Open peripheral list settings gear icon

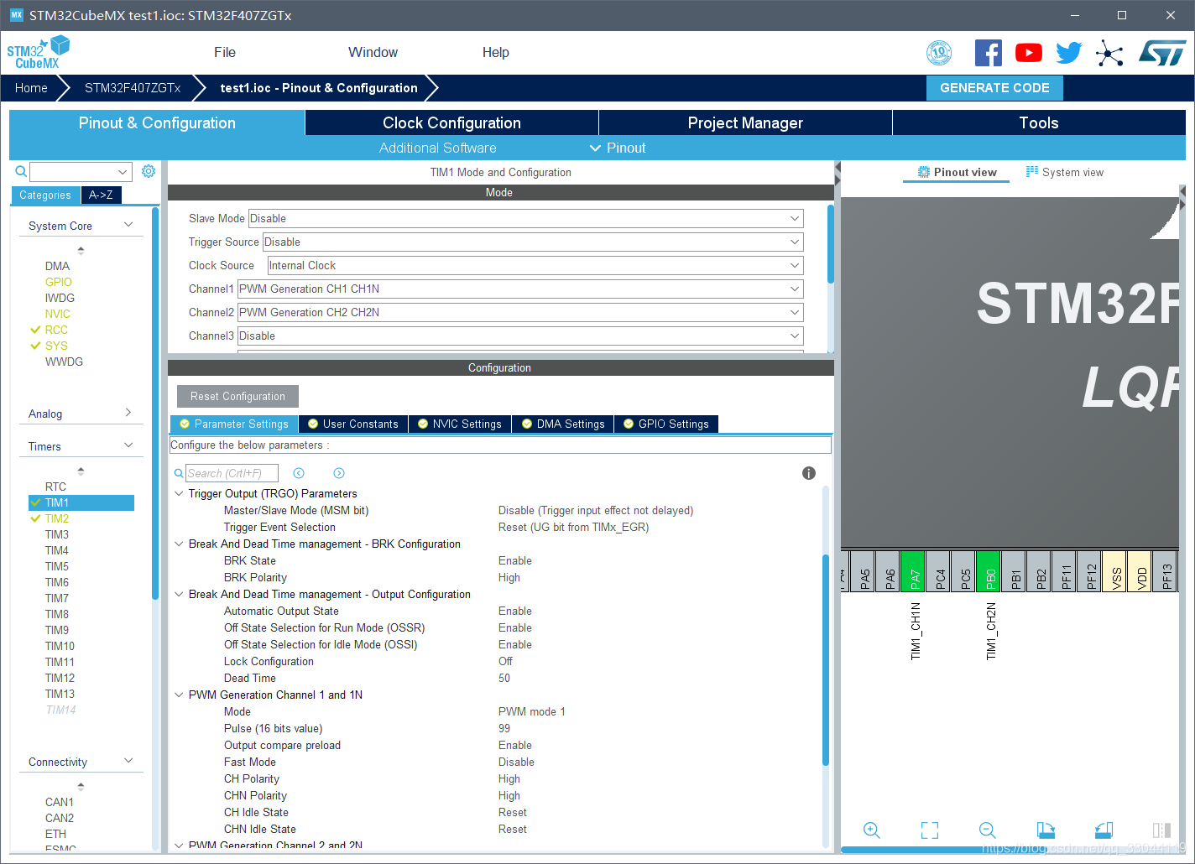click(x=149, y=171)
